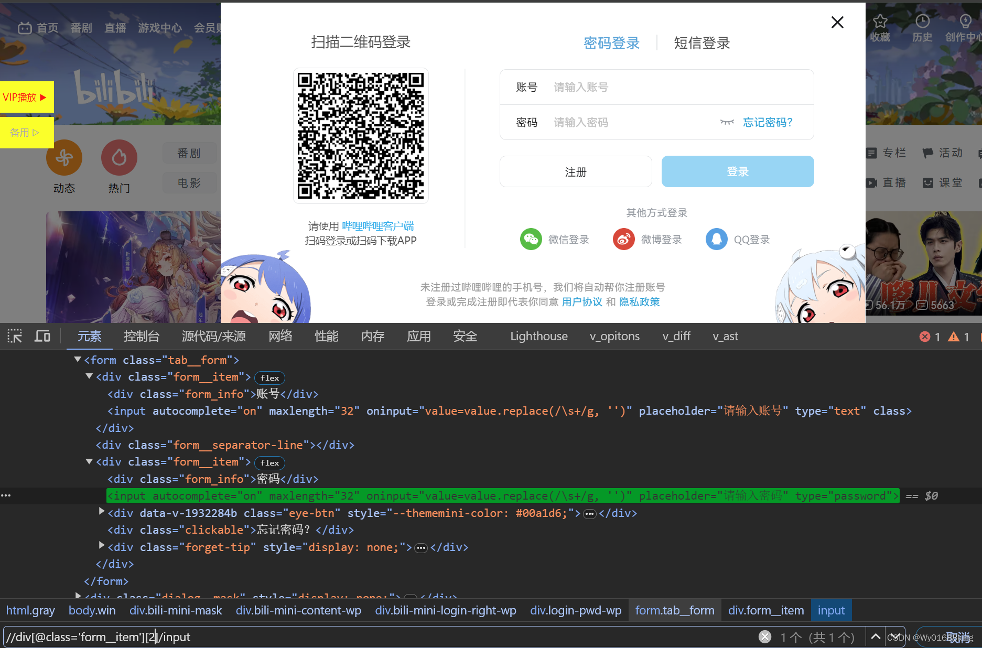Toggle password visibility eye icon

[727, 122]
